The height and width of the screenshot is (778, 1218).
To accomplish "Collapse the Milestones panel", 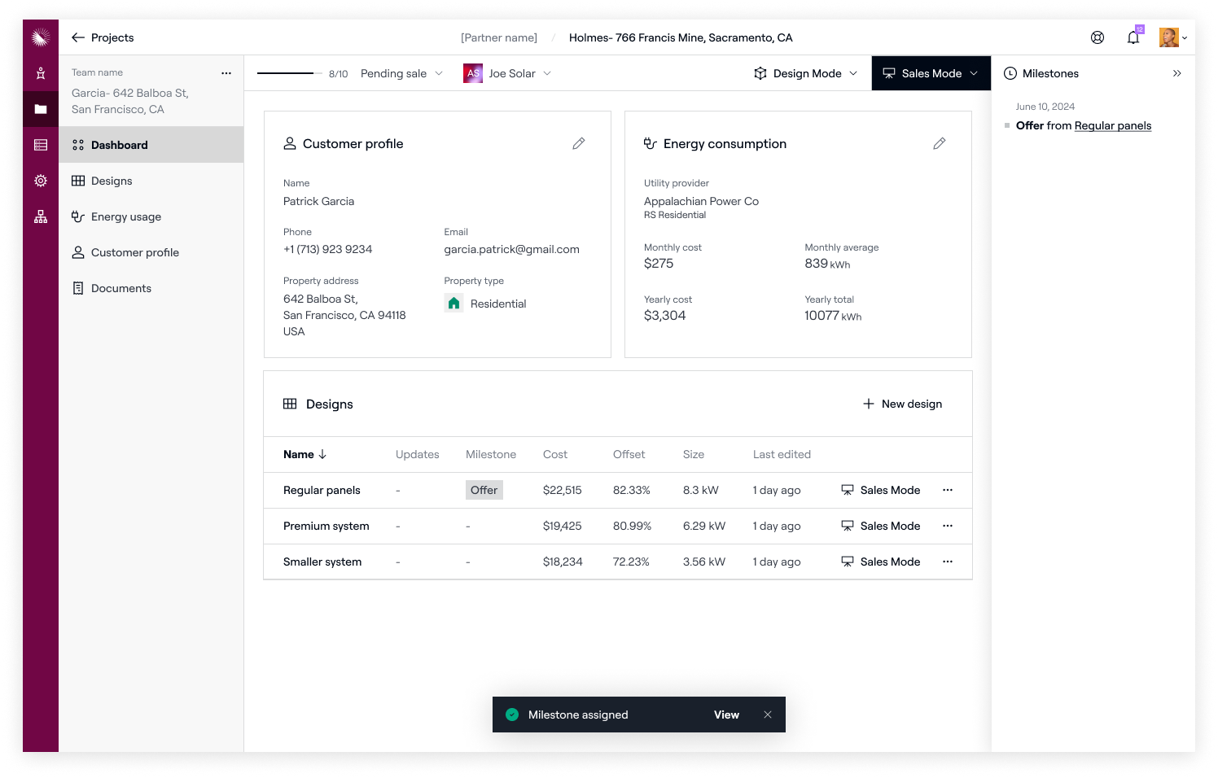I will (1176, 73).
